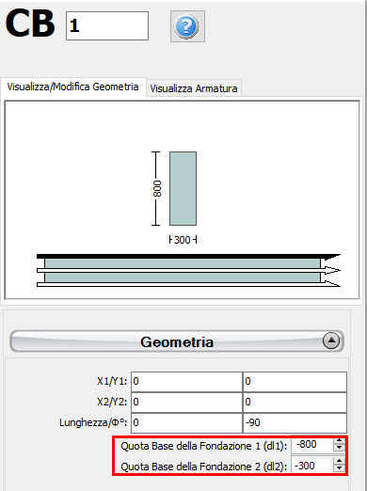Click the angle field showing -90
The width and height of the screenshot is (367, 491).
295,423
